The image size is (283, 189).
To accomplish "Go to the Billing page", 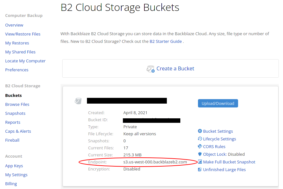I will tap(11, 184).
